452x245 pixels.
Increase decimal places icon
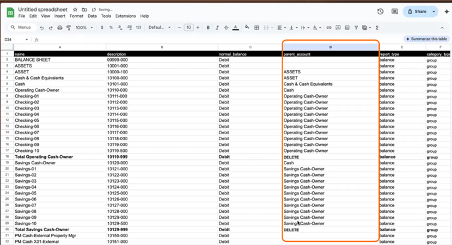click(x=129, y=28)
